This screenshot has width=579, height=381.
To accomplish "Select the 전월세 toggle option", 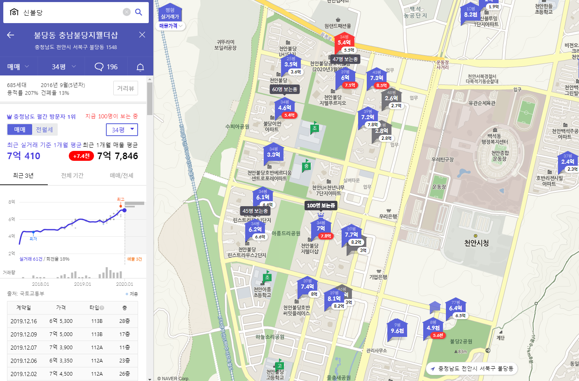I will (x=45, y=129).
